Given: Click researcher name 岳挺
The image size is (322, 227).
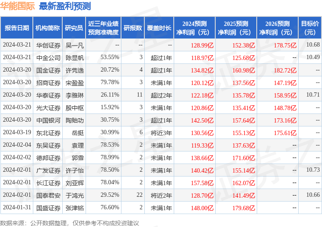Looking at the screenshot, I should click(78, 133).
